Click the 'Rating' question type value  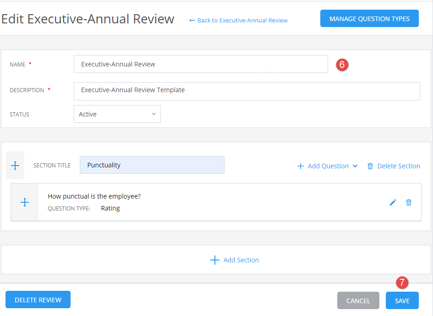(x=110, y=208)
